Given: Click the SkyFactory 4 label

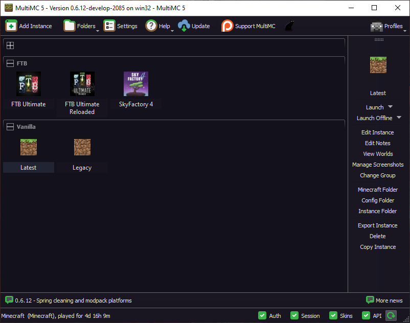Looking at the screenshot, I should click(136, 104).
